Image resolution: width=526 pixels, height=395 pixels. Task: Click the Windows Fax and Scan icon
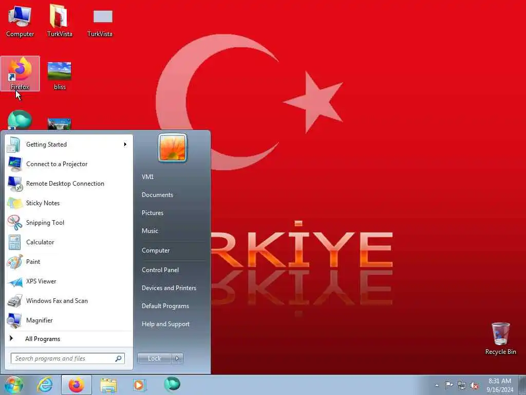point(15,301)
